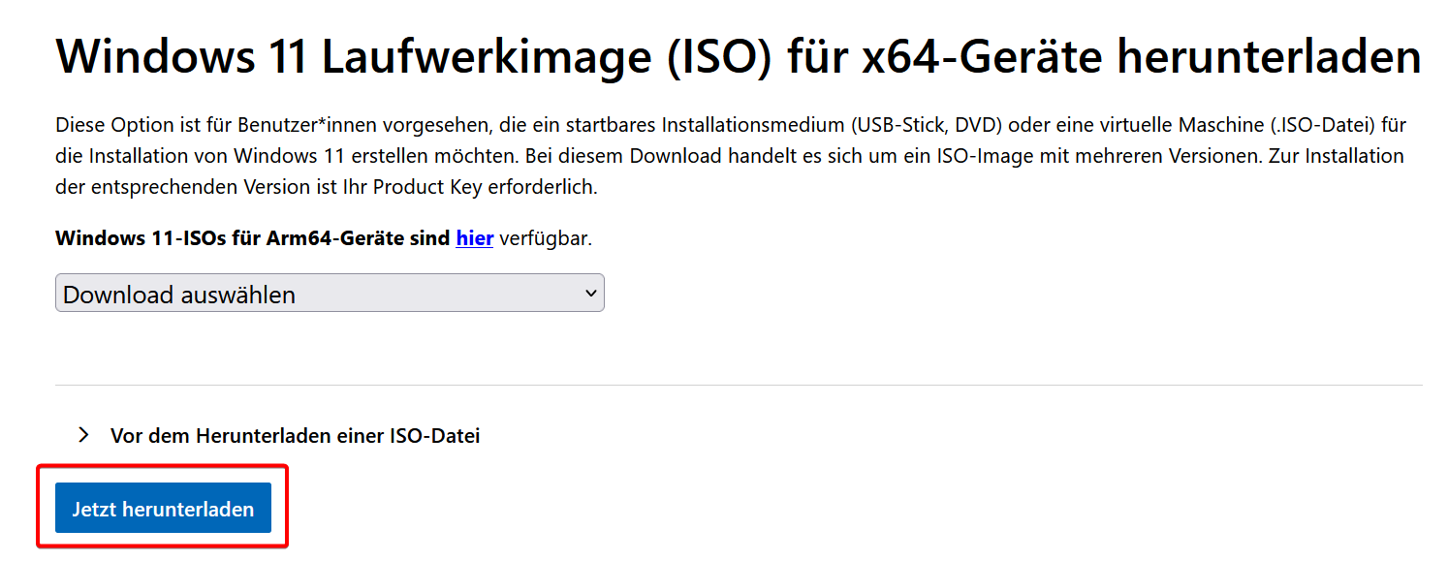Expand the chevron beside Vor dem Herunterladen

coord(83,435)
